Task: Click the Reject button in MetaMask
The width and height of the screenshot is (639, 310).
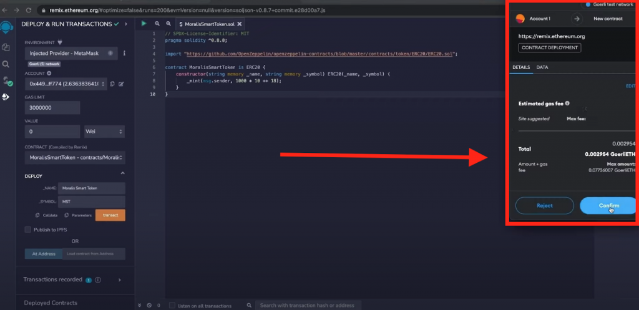Action: (x=544, y=206)
